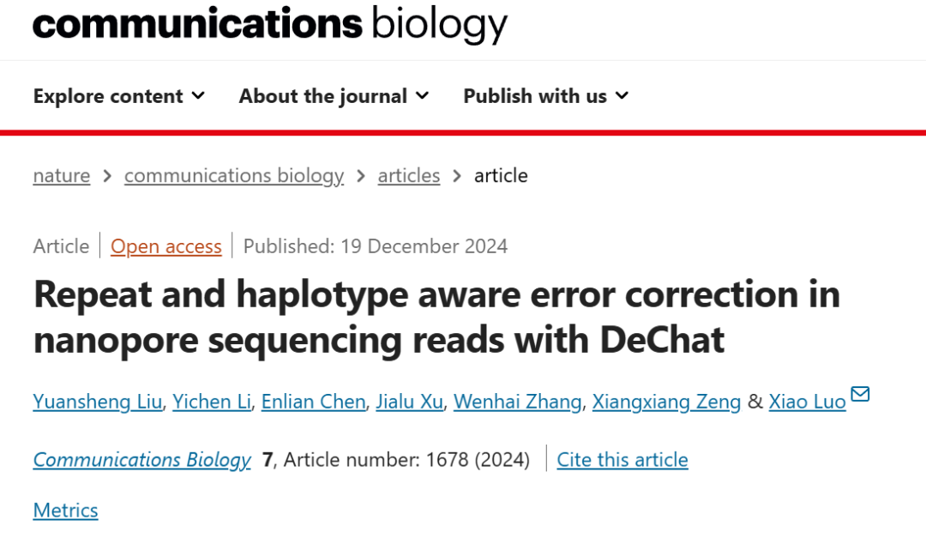Expand the Publish with us menu
926x539 pixels.
(545, 96)
